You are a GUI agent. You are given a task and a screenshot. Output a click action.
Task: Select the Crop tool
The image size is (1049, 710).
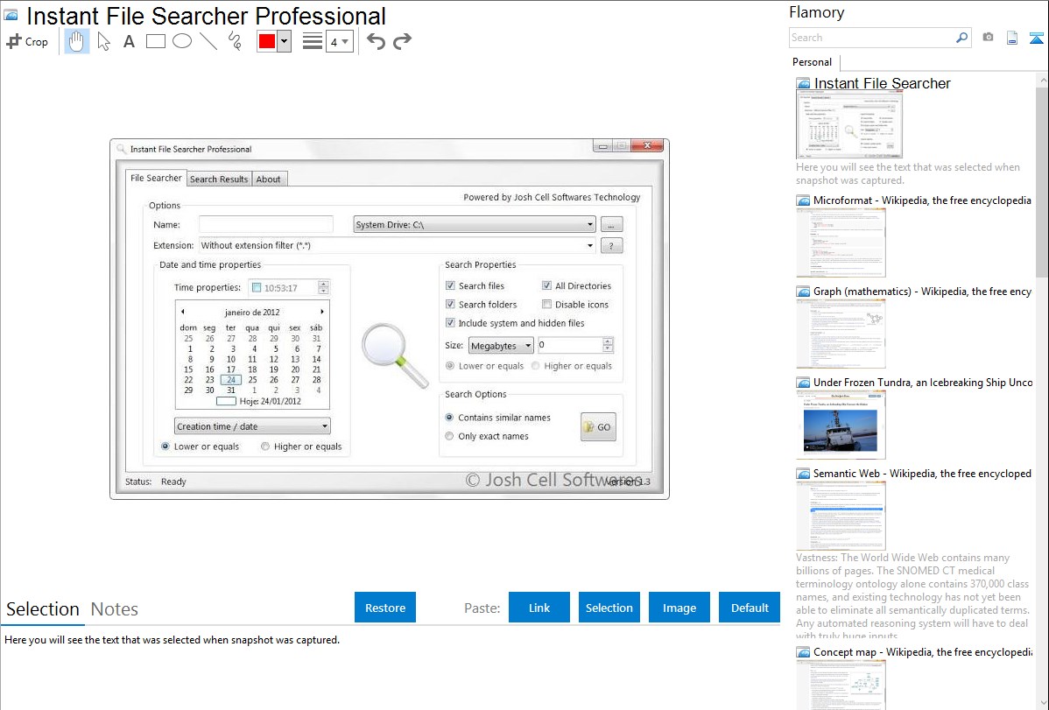click(27, 41)
